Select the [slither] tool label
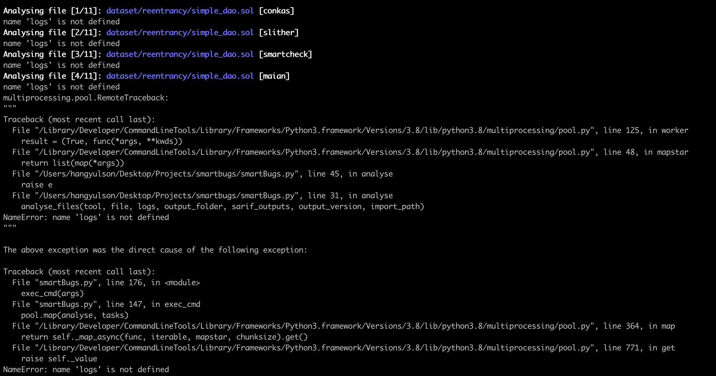 pyautogui.click(x=279, y=32)
